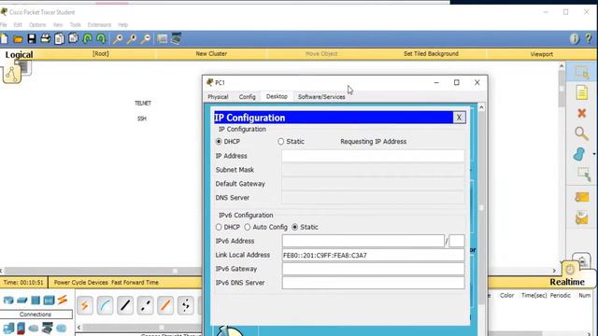The height and width of the screenshot is (336, 598).
Task: Click into the IP Address field
Action: 373,156
